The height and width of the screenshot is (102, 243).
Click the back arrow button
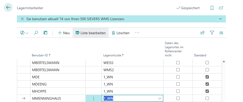point(8,8)
